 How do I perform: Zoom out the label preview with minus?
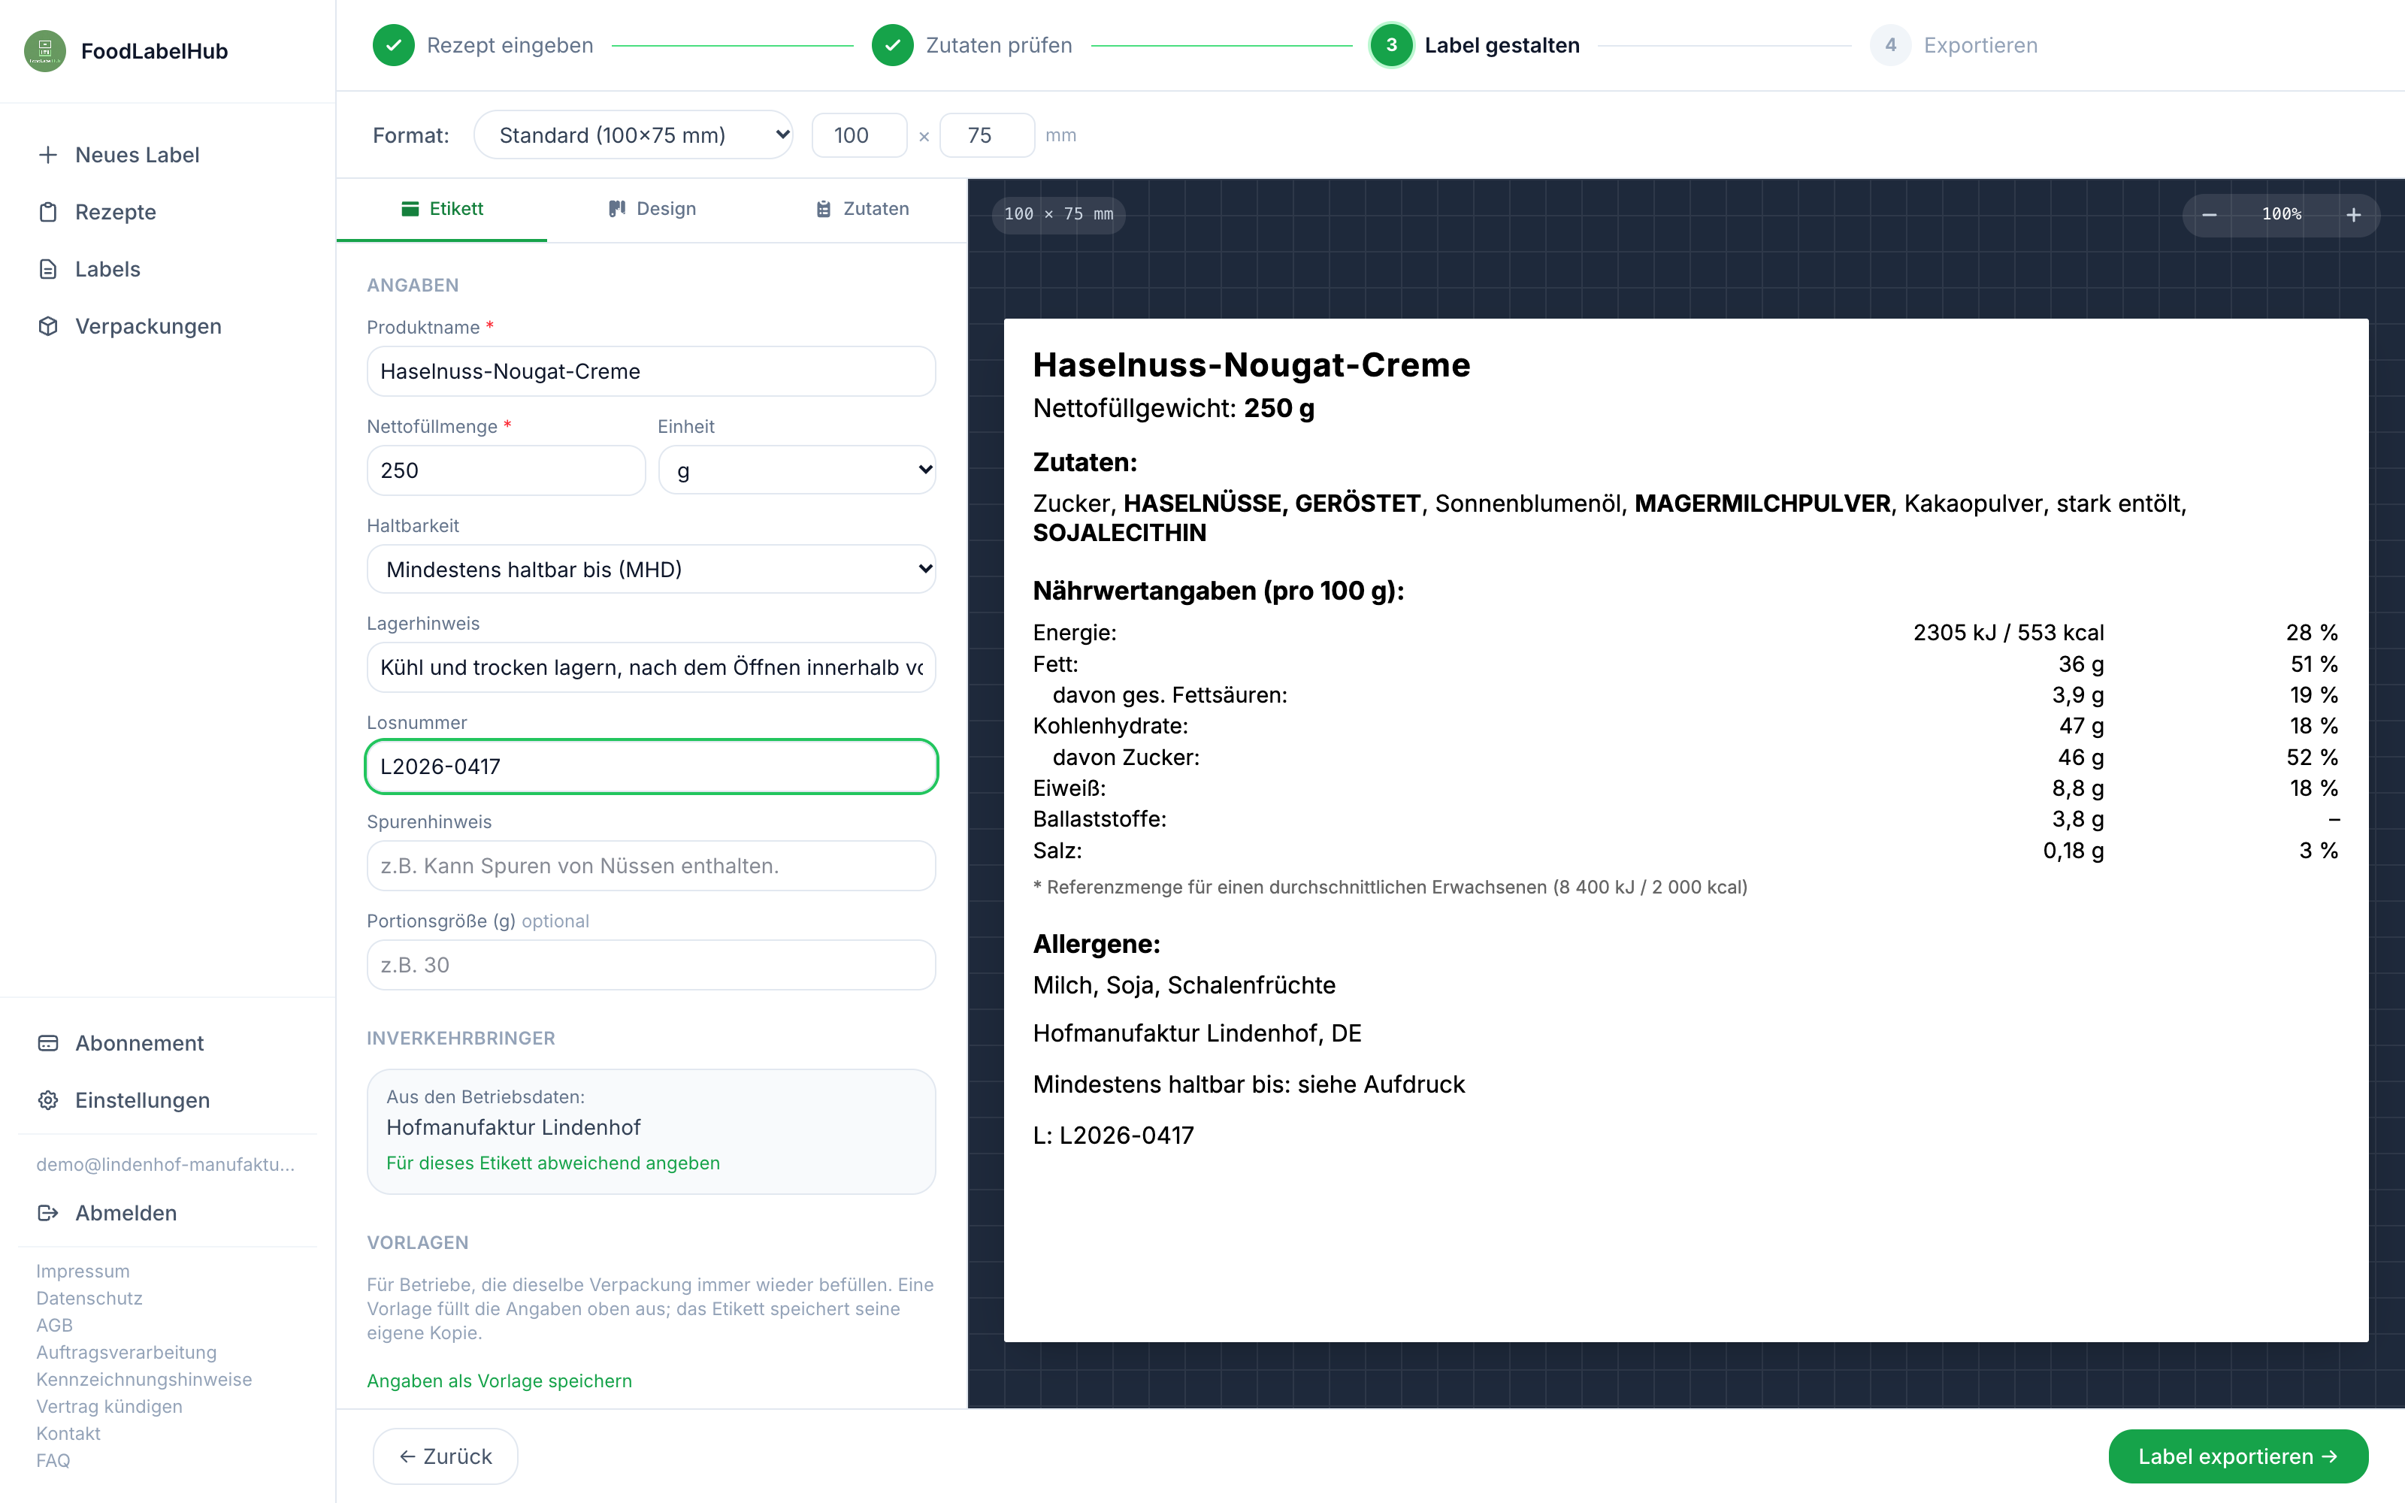2210,215
